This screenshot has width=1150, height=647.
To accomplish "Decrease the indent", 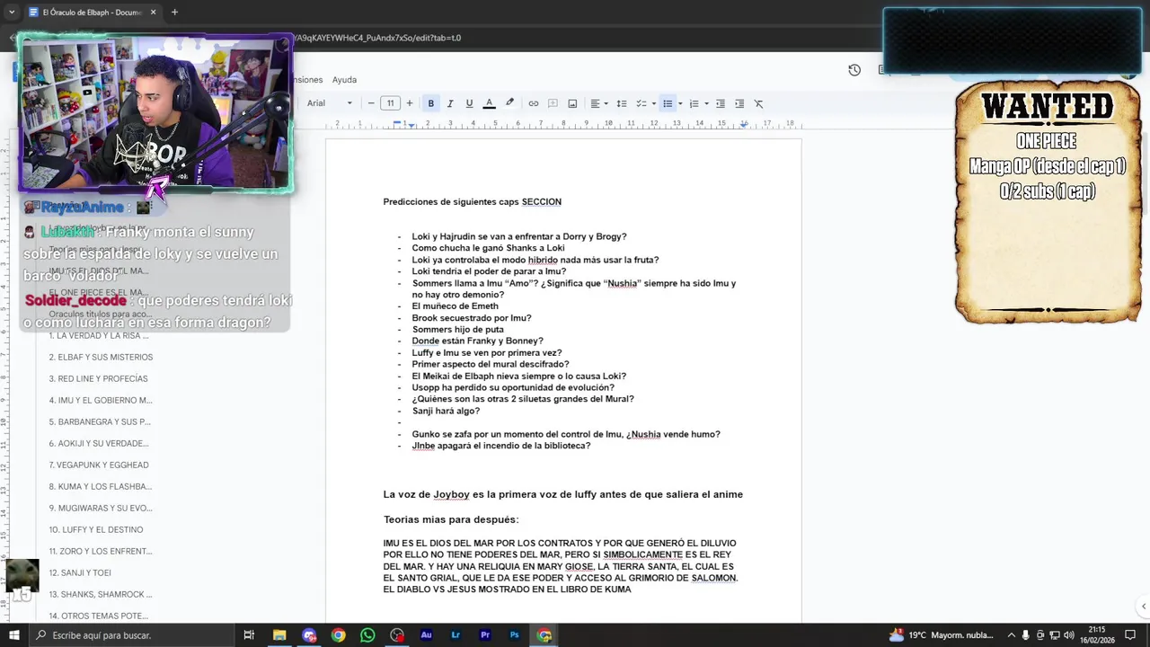I will pos(720,103).
